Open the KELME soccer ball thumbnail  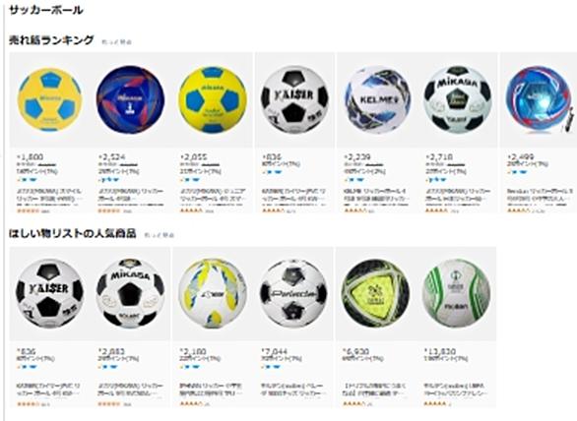[x=377, y=99]
